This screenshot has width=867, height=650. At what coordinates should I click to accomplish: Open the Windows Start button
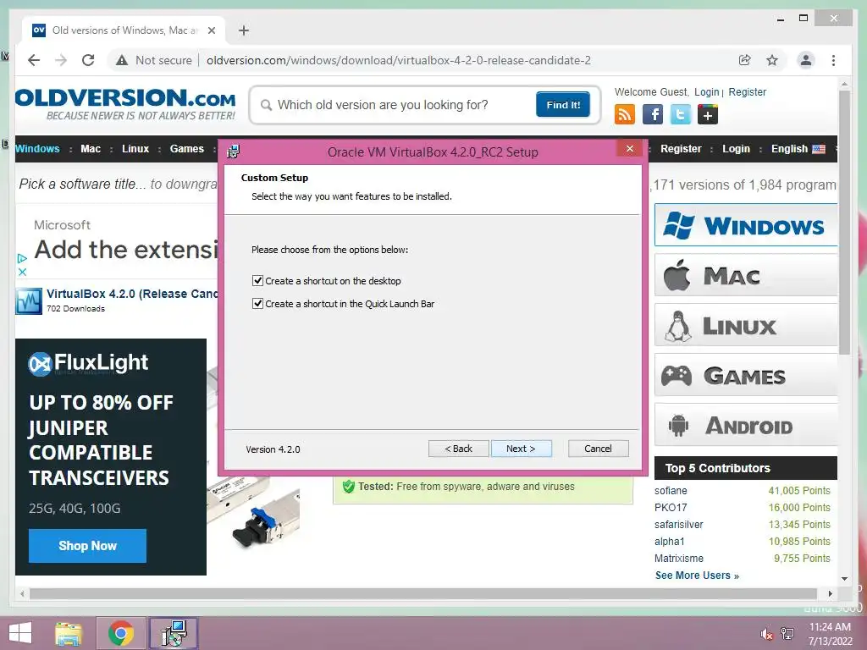(x=20, y=633)
